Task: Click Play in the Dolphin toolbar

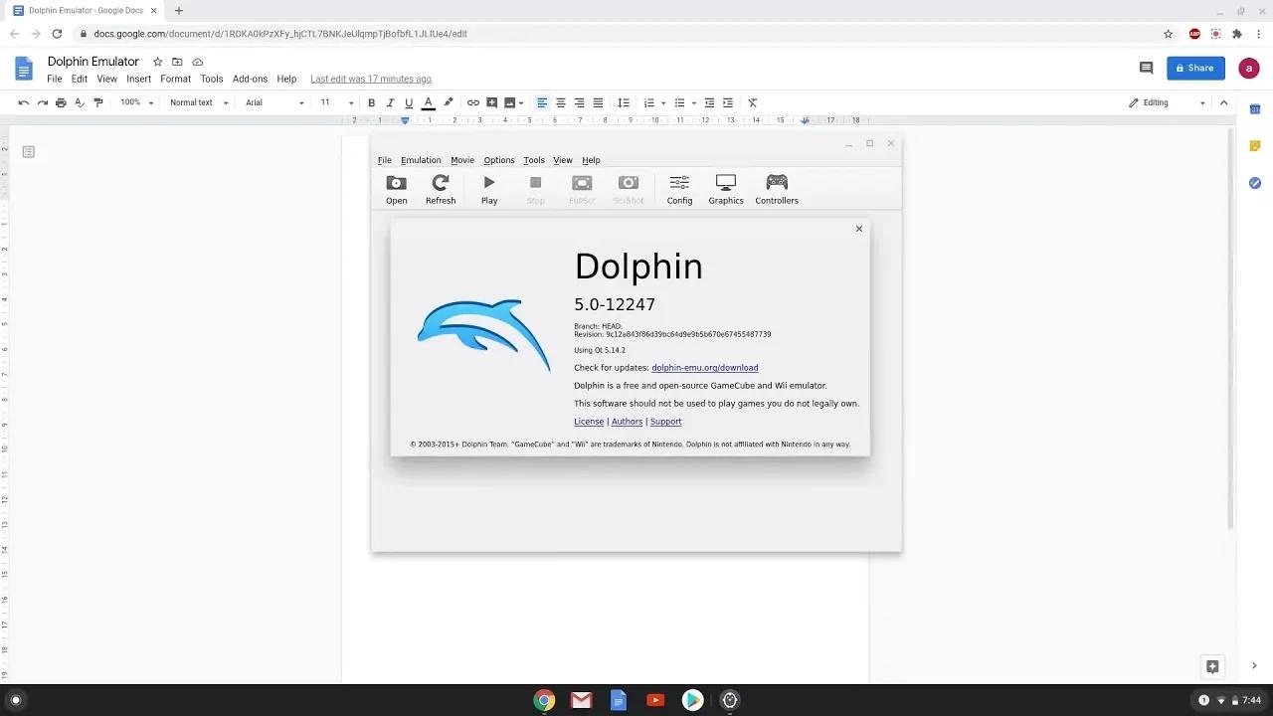Action: [489, 189]
